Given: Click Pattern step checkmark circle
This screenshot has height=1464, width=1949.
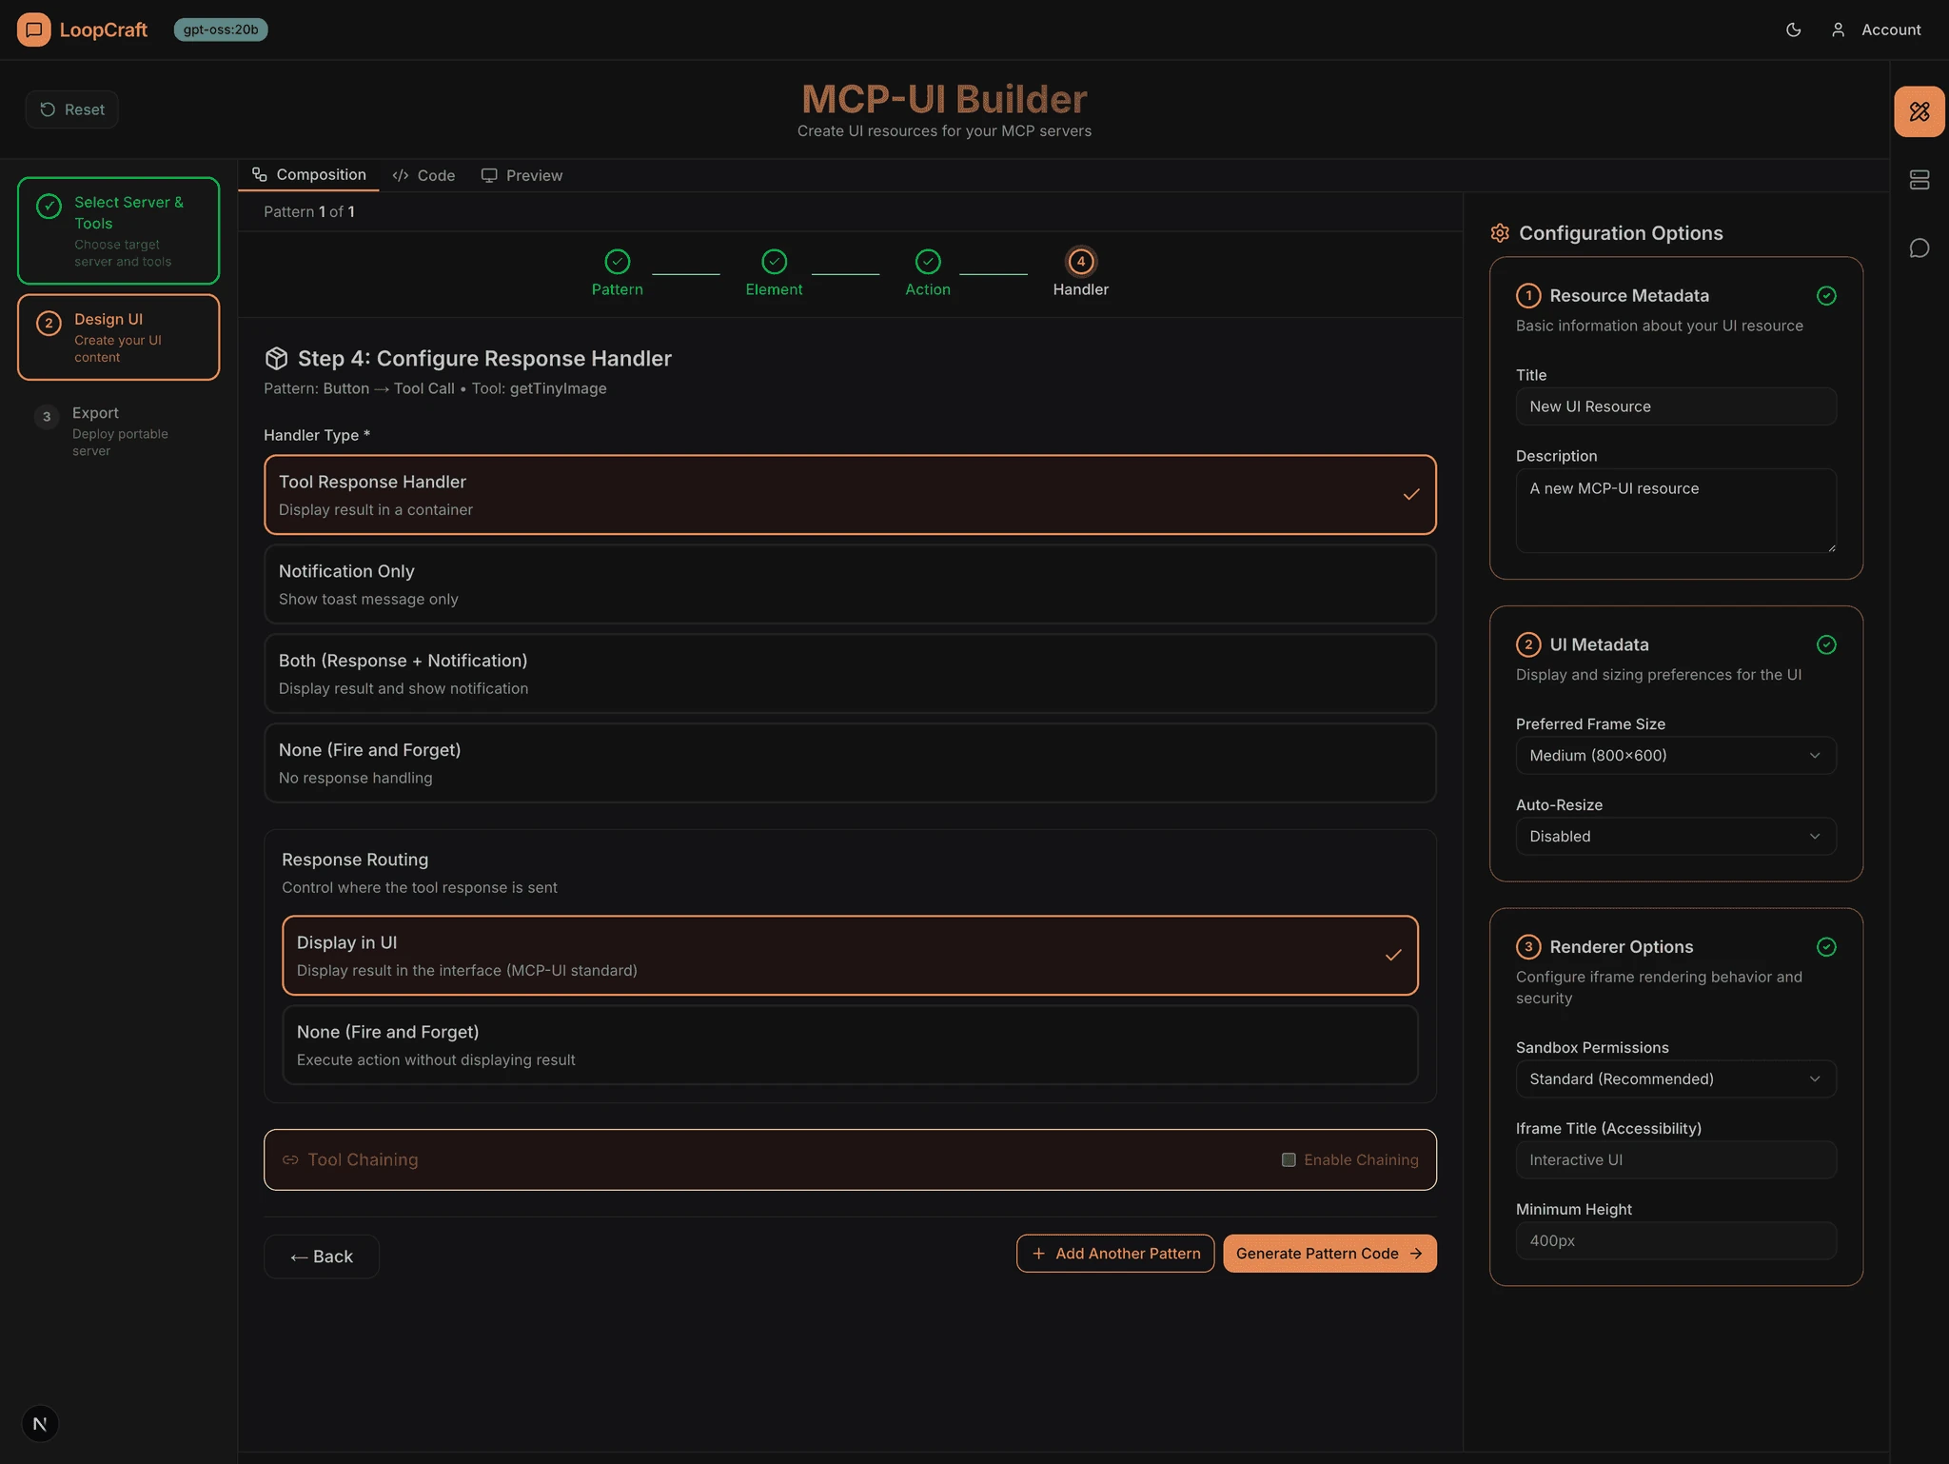Looking at the screenshot, I should (x=618, y=261).
